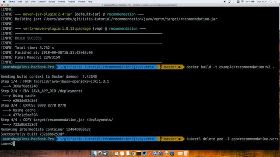
Task: Click asotobu@Alexs-MacBook-Pro in the upper prompt
Action: [x=28, y=67]
